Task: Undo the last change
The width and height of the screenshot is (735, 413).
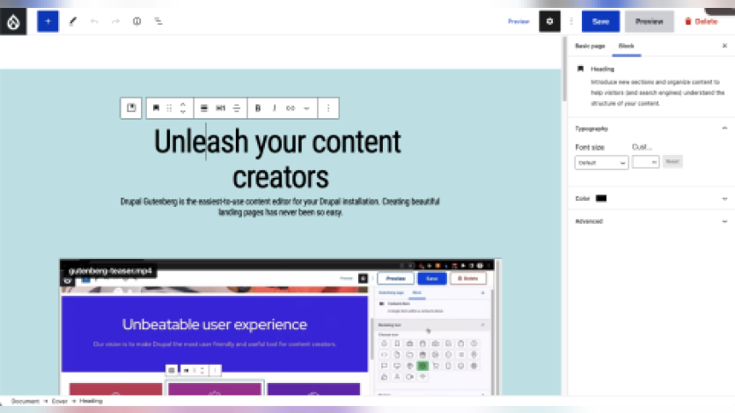Action: 94,21
